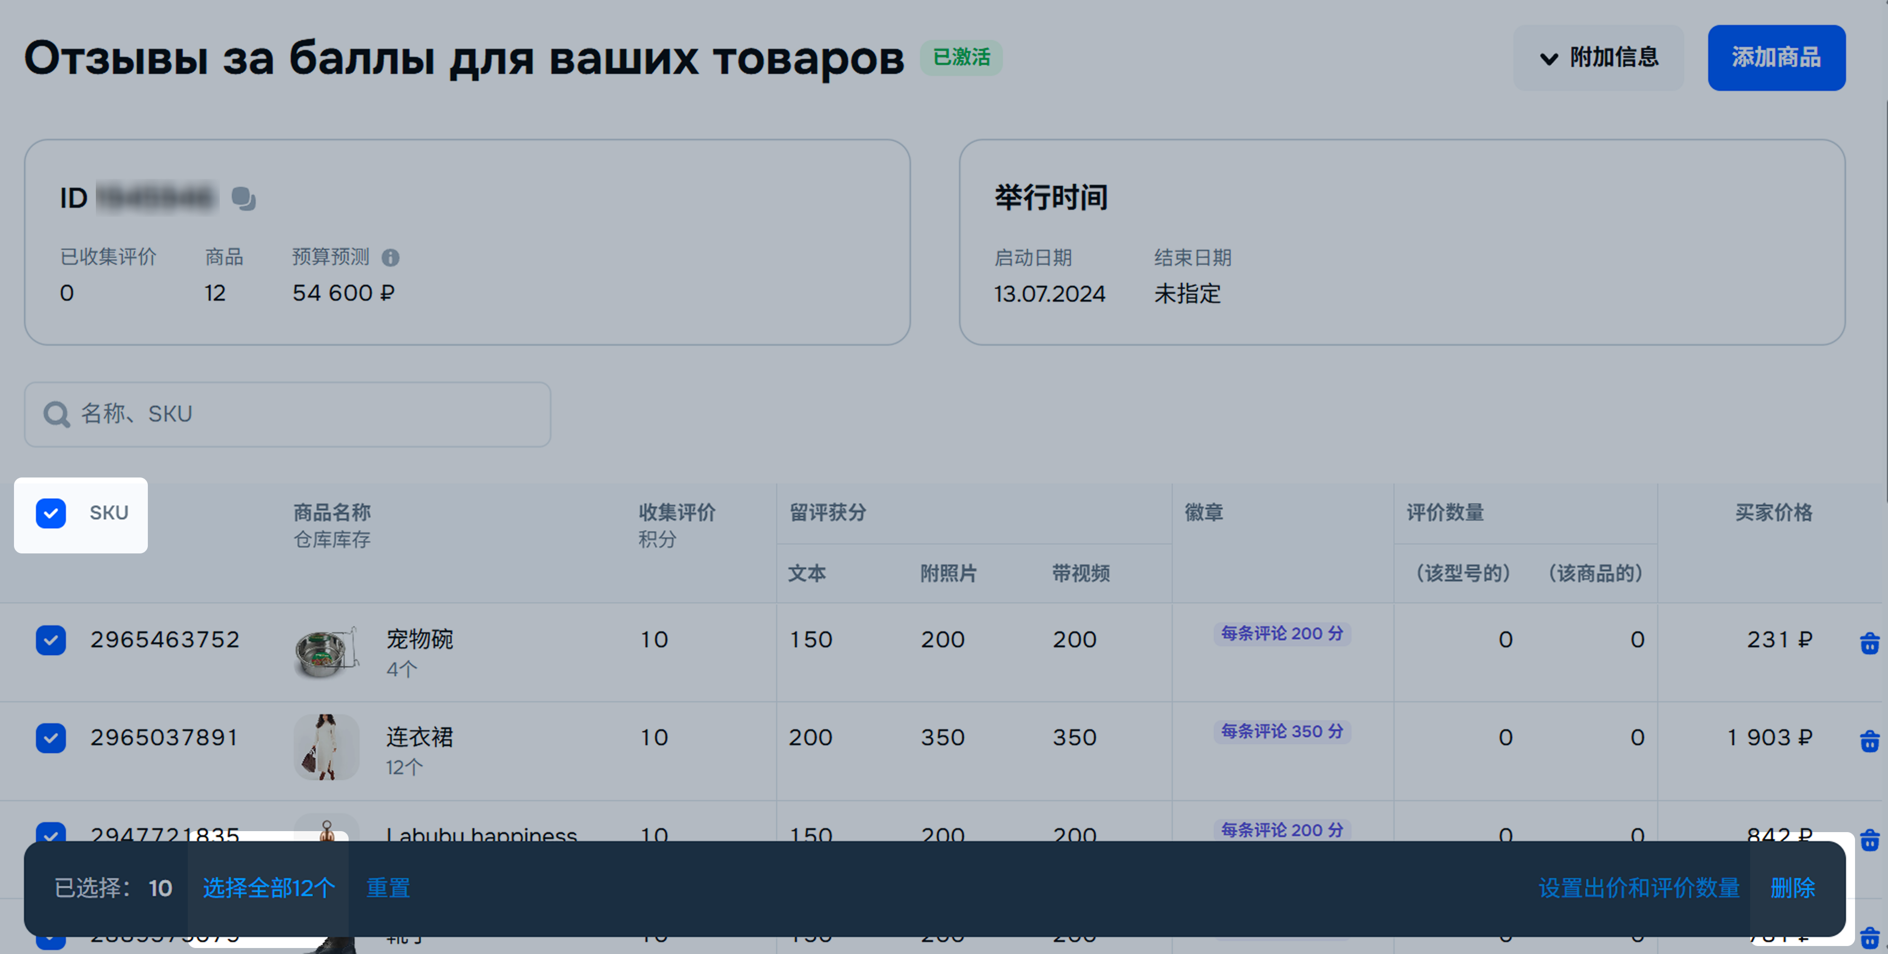Toggle the select-all SKU header checkbox
The width and height of the screenshot is (1888, 954).
[50, 513]
